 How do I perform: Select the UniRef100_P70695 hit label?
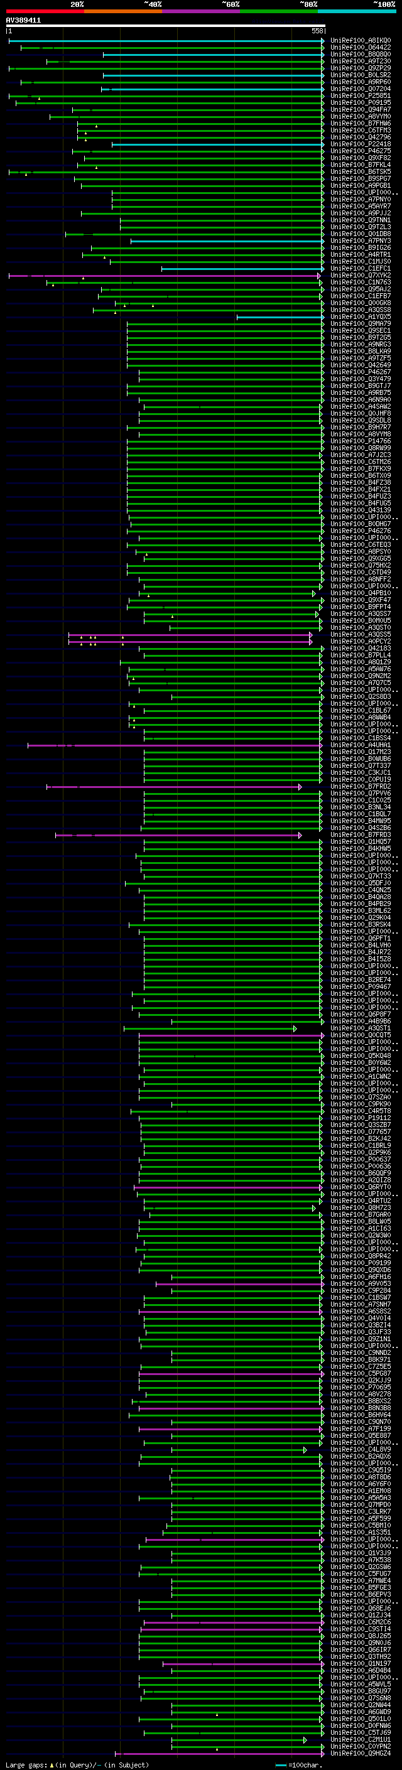(x=360, y=1387)
